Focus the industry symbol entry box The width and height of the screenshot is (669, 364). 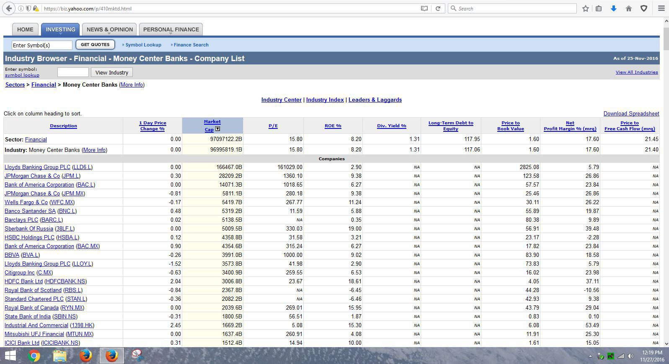[73, 72]
